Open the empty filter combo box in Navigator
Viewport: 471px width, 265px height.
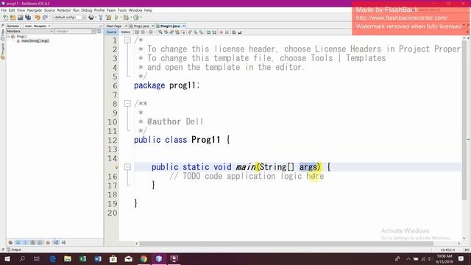pyautogui.click(x=74, y=31)
